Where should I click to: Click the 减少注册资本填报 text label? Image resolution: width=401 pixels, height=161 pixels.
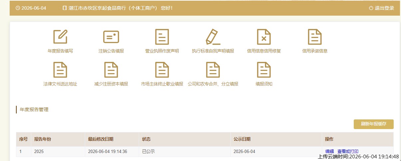tap(111, 84)
